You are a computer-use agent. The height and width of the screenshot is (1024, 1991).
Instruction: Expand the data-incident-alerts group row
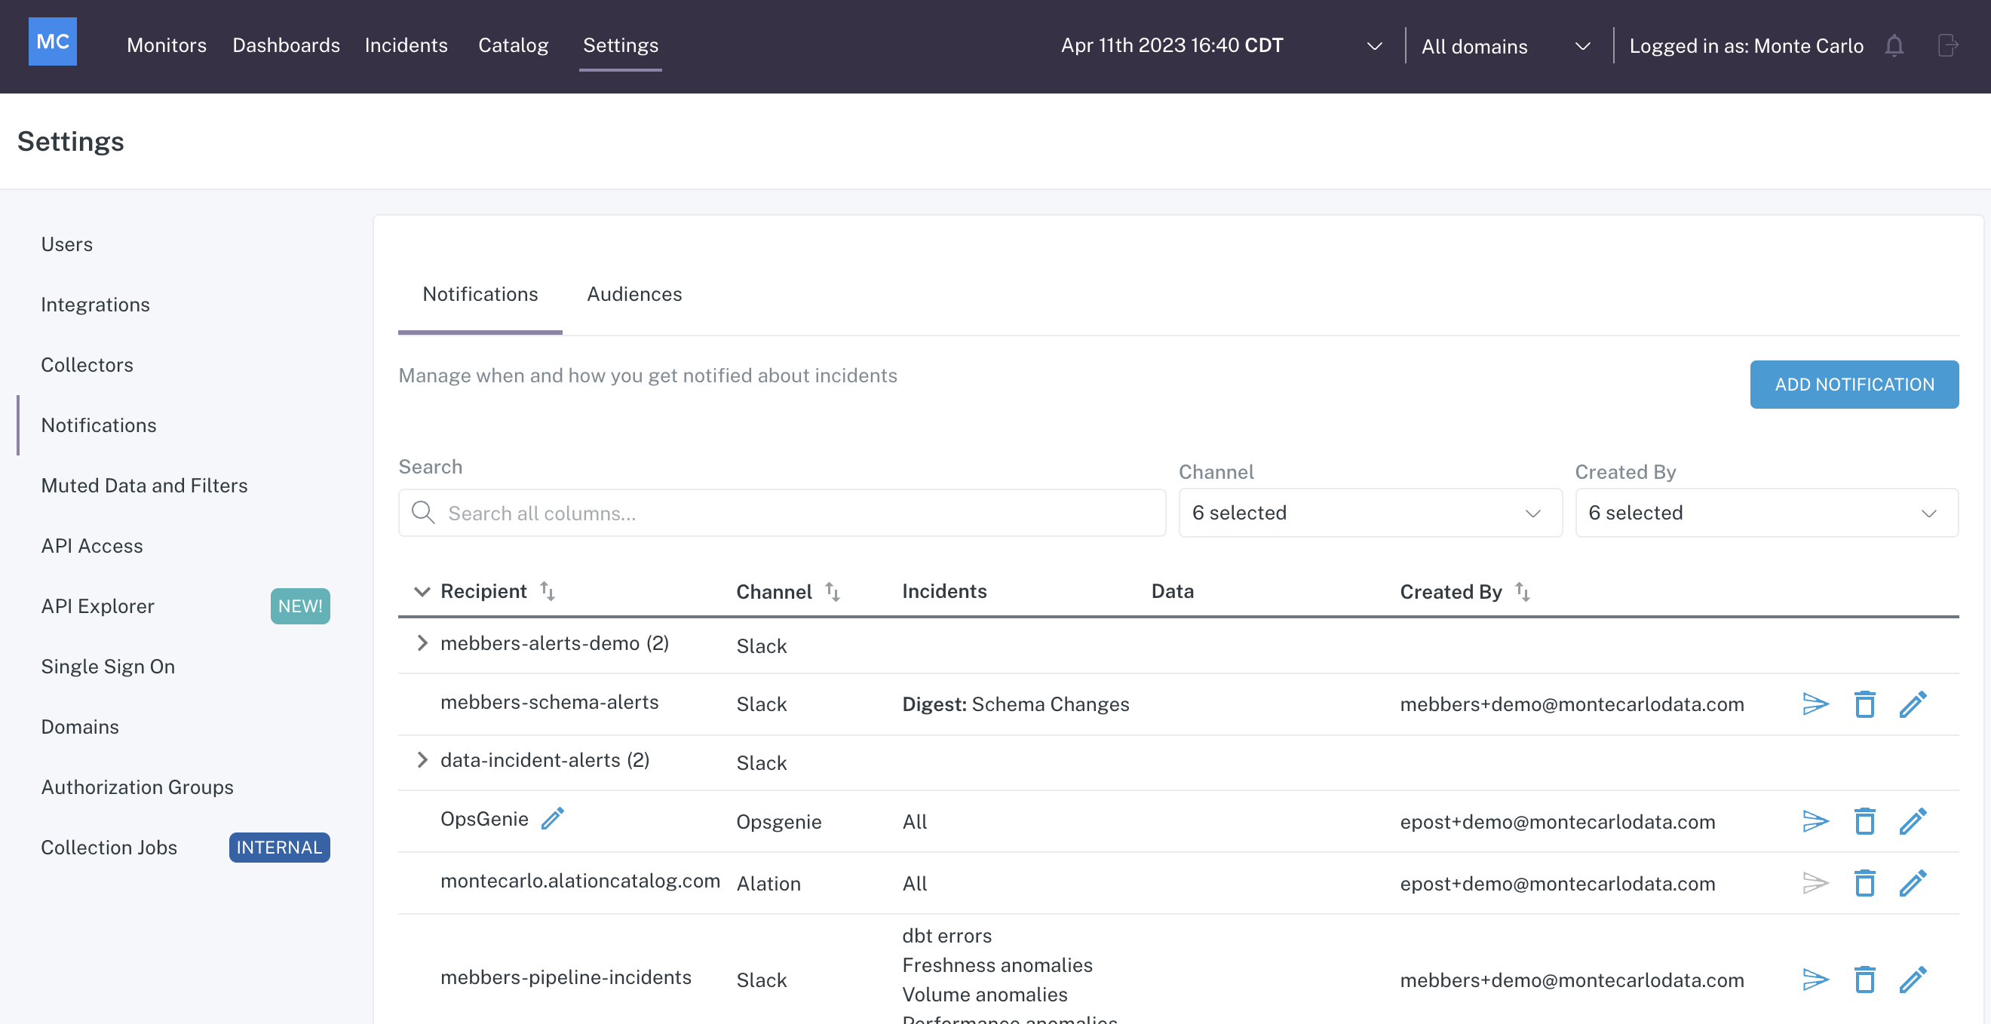[422, 759]
